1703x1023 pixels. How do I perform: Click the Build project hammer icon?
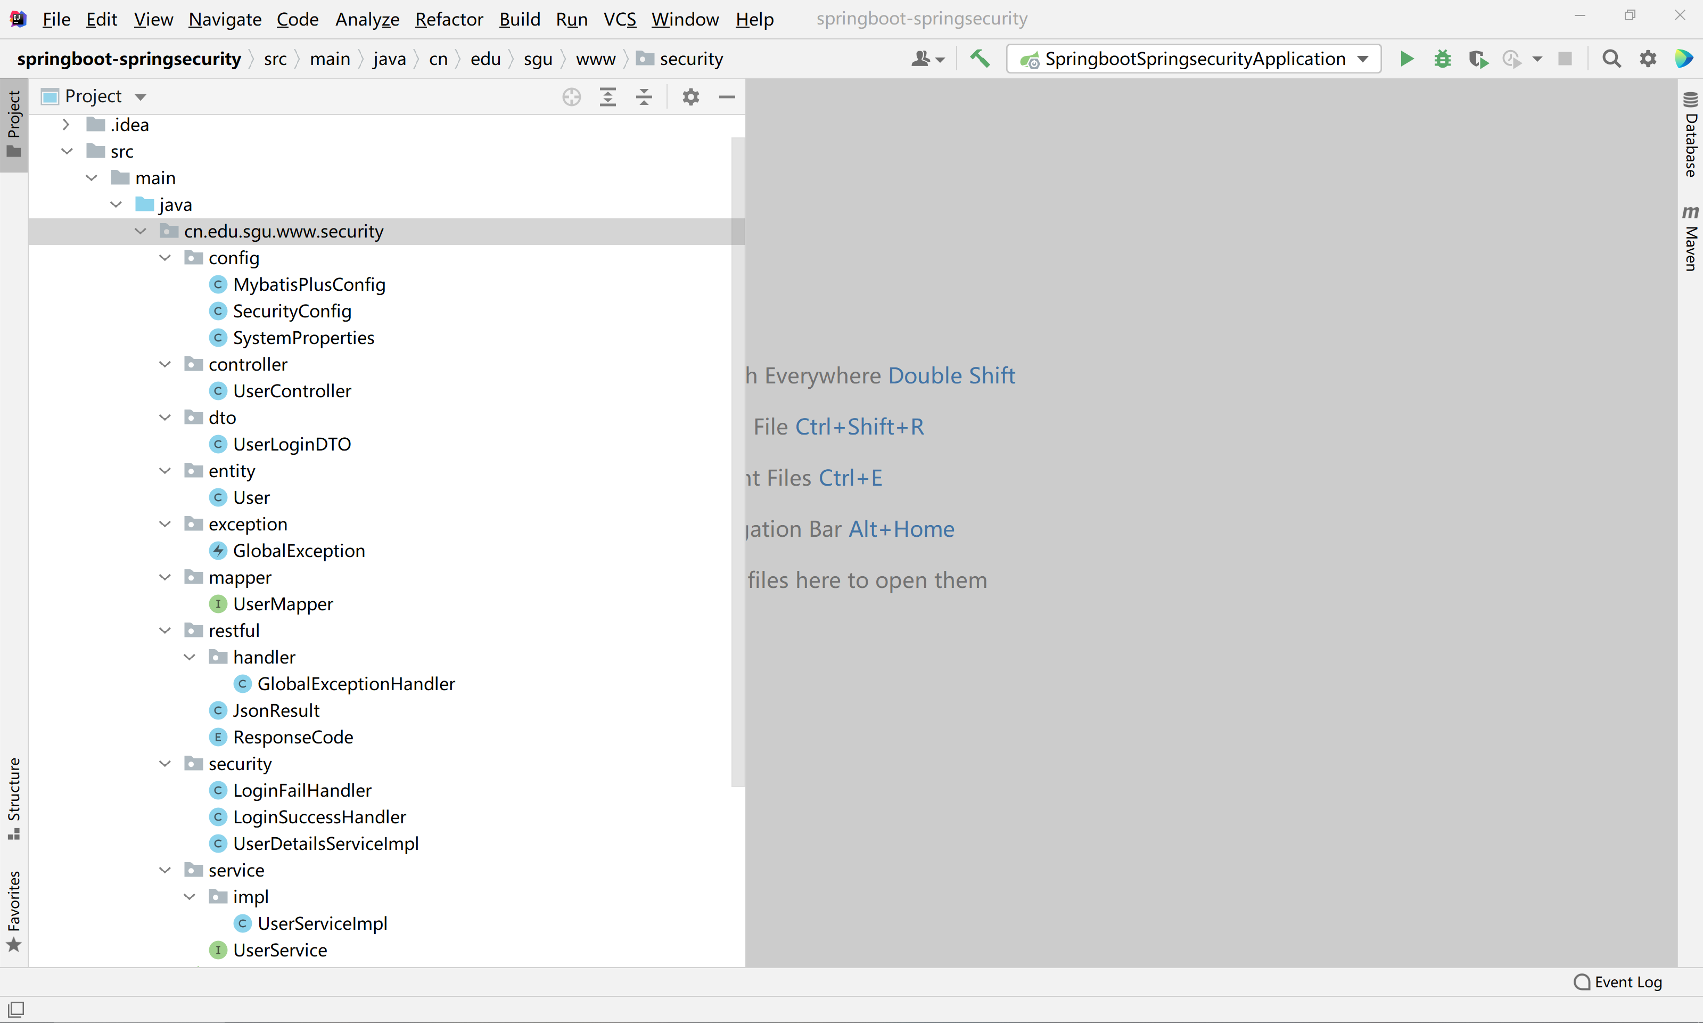[980, 59]
